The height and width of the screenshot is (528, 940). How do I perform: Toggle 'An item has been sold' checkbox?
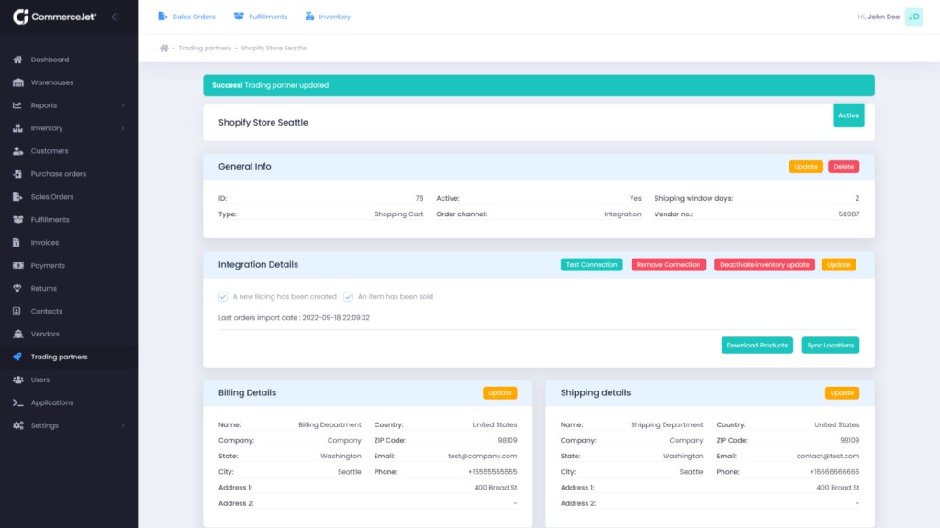(x=348, y=296)
